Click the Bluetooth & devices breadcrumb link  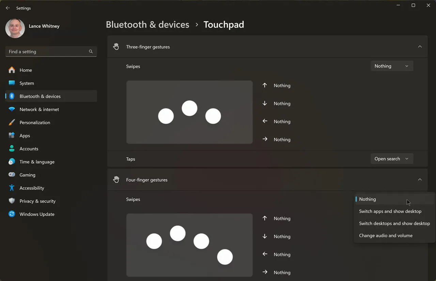(x=147, y=24)
